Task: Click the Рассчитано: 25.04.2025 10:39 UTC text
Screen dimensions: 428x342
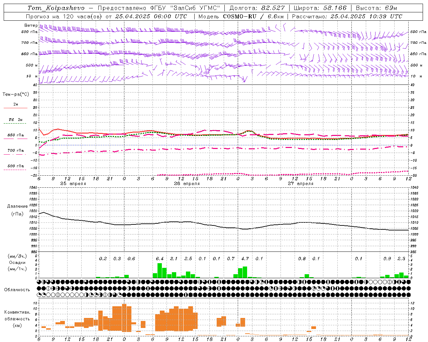Action: 347,16
